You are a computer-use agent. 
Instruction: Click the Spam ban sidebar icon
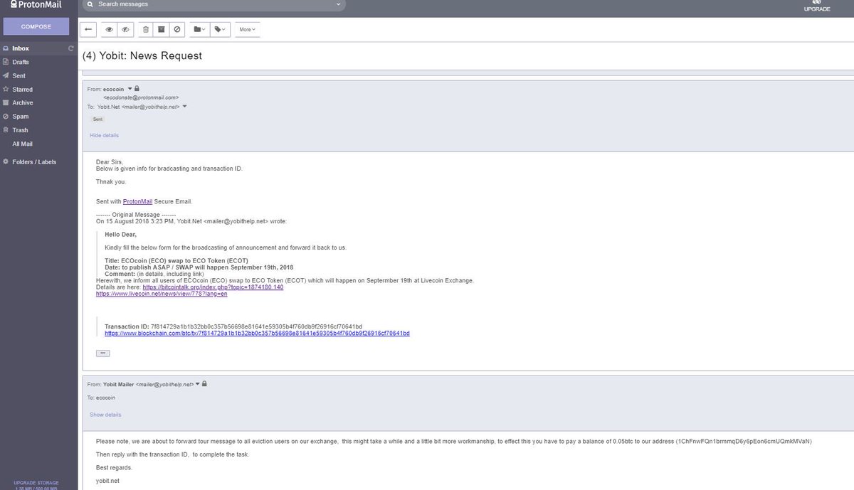6,116
